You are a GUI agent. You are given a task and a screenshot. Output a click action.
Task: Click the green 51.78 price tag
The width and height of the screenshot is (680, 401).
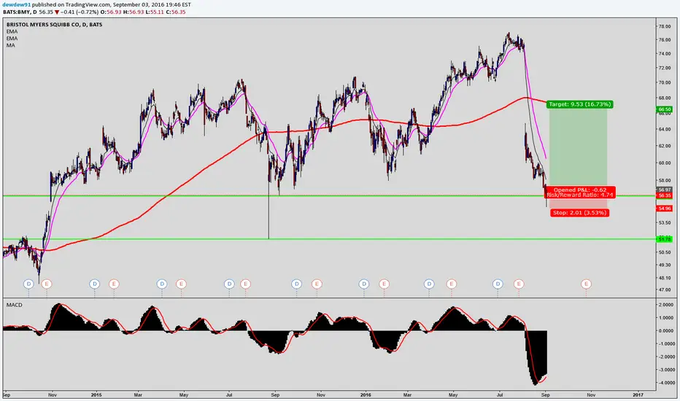tap(665, 239)
